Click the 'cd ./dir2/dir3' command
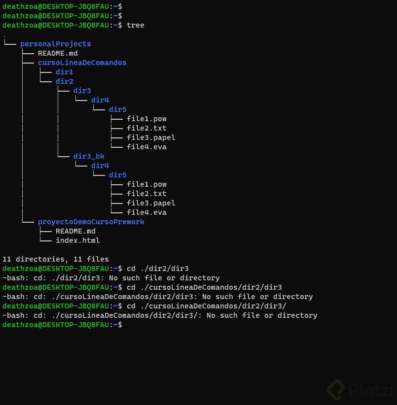397x405 pixels. [x=158, y=269]
